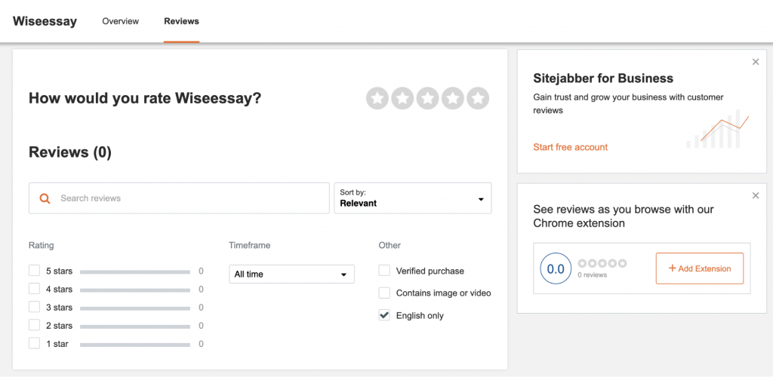Open the Sort by Relevant dropdown
This screenshot has width=773, height=377.
(413, 198)
